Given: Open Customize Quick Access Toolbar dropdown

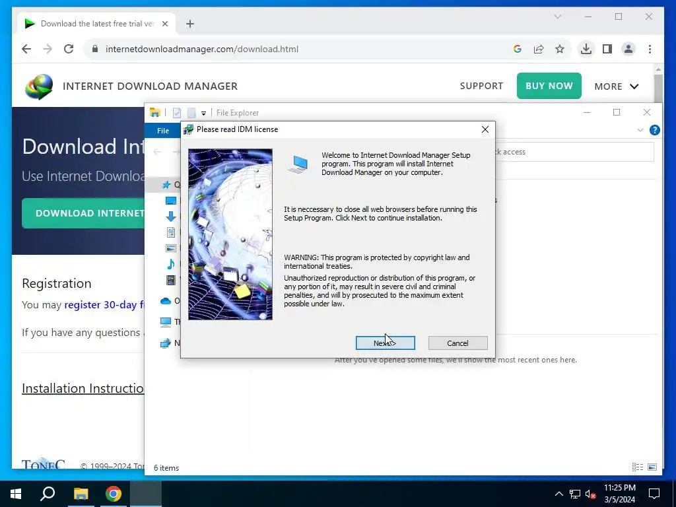Looking at the screenshot, I should (203, 114).
